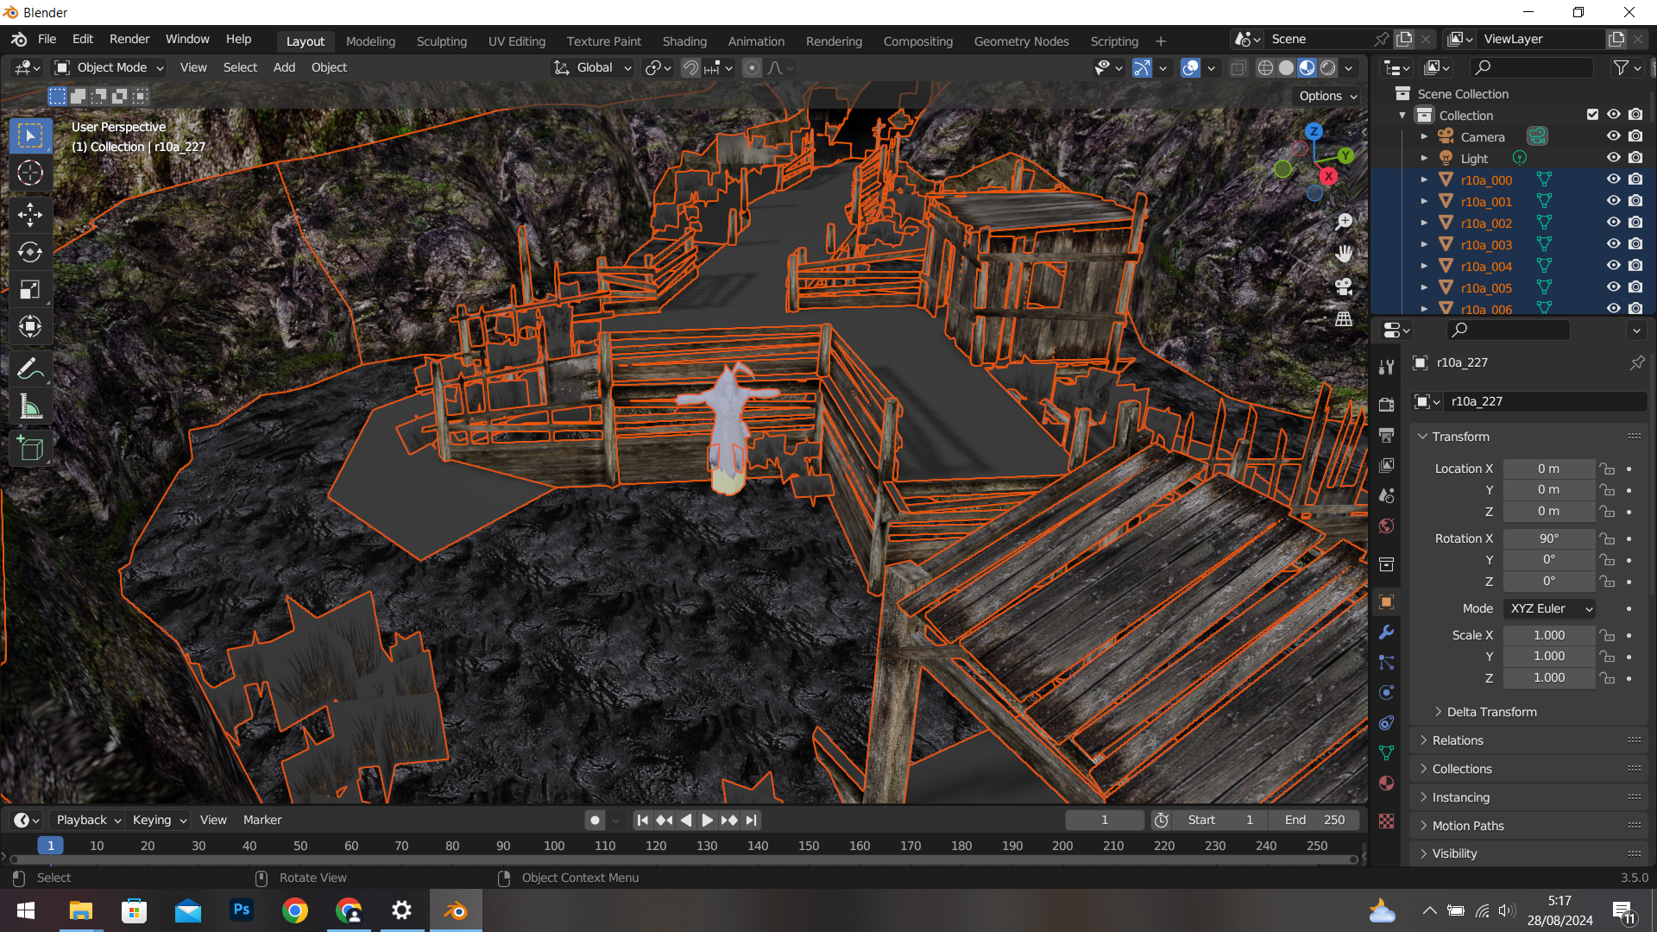Toggle auto keying record button

click(x=595, y=821)
